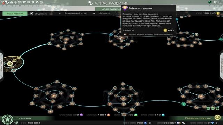This screenshot has width=223, height=125.
Task: Open the left side panel with upper arrow
Action: pyautogui.click(x=1, y=55)
